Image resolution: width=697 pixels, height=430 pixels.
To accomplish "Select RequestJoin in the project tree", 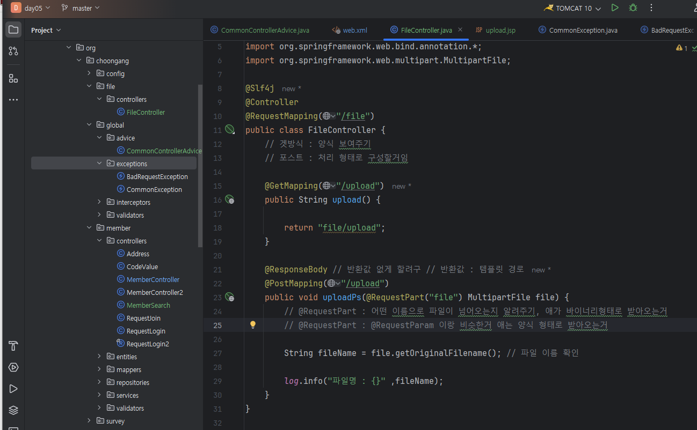I will click(139, 318).
